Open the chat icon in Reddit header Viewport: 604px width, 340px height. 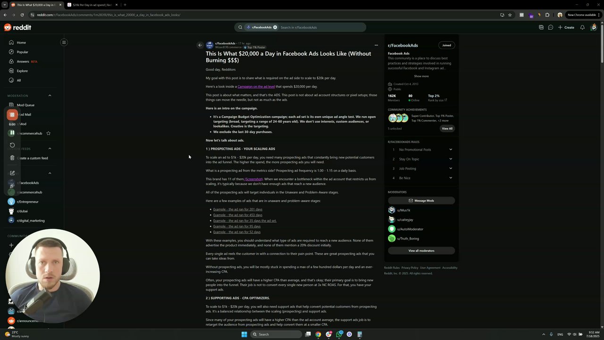click(x=550, y=27)
